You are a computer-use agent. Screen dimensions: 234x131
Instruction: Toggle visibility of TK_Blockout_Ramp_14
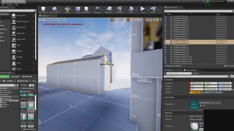click(x=165, y=29)
